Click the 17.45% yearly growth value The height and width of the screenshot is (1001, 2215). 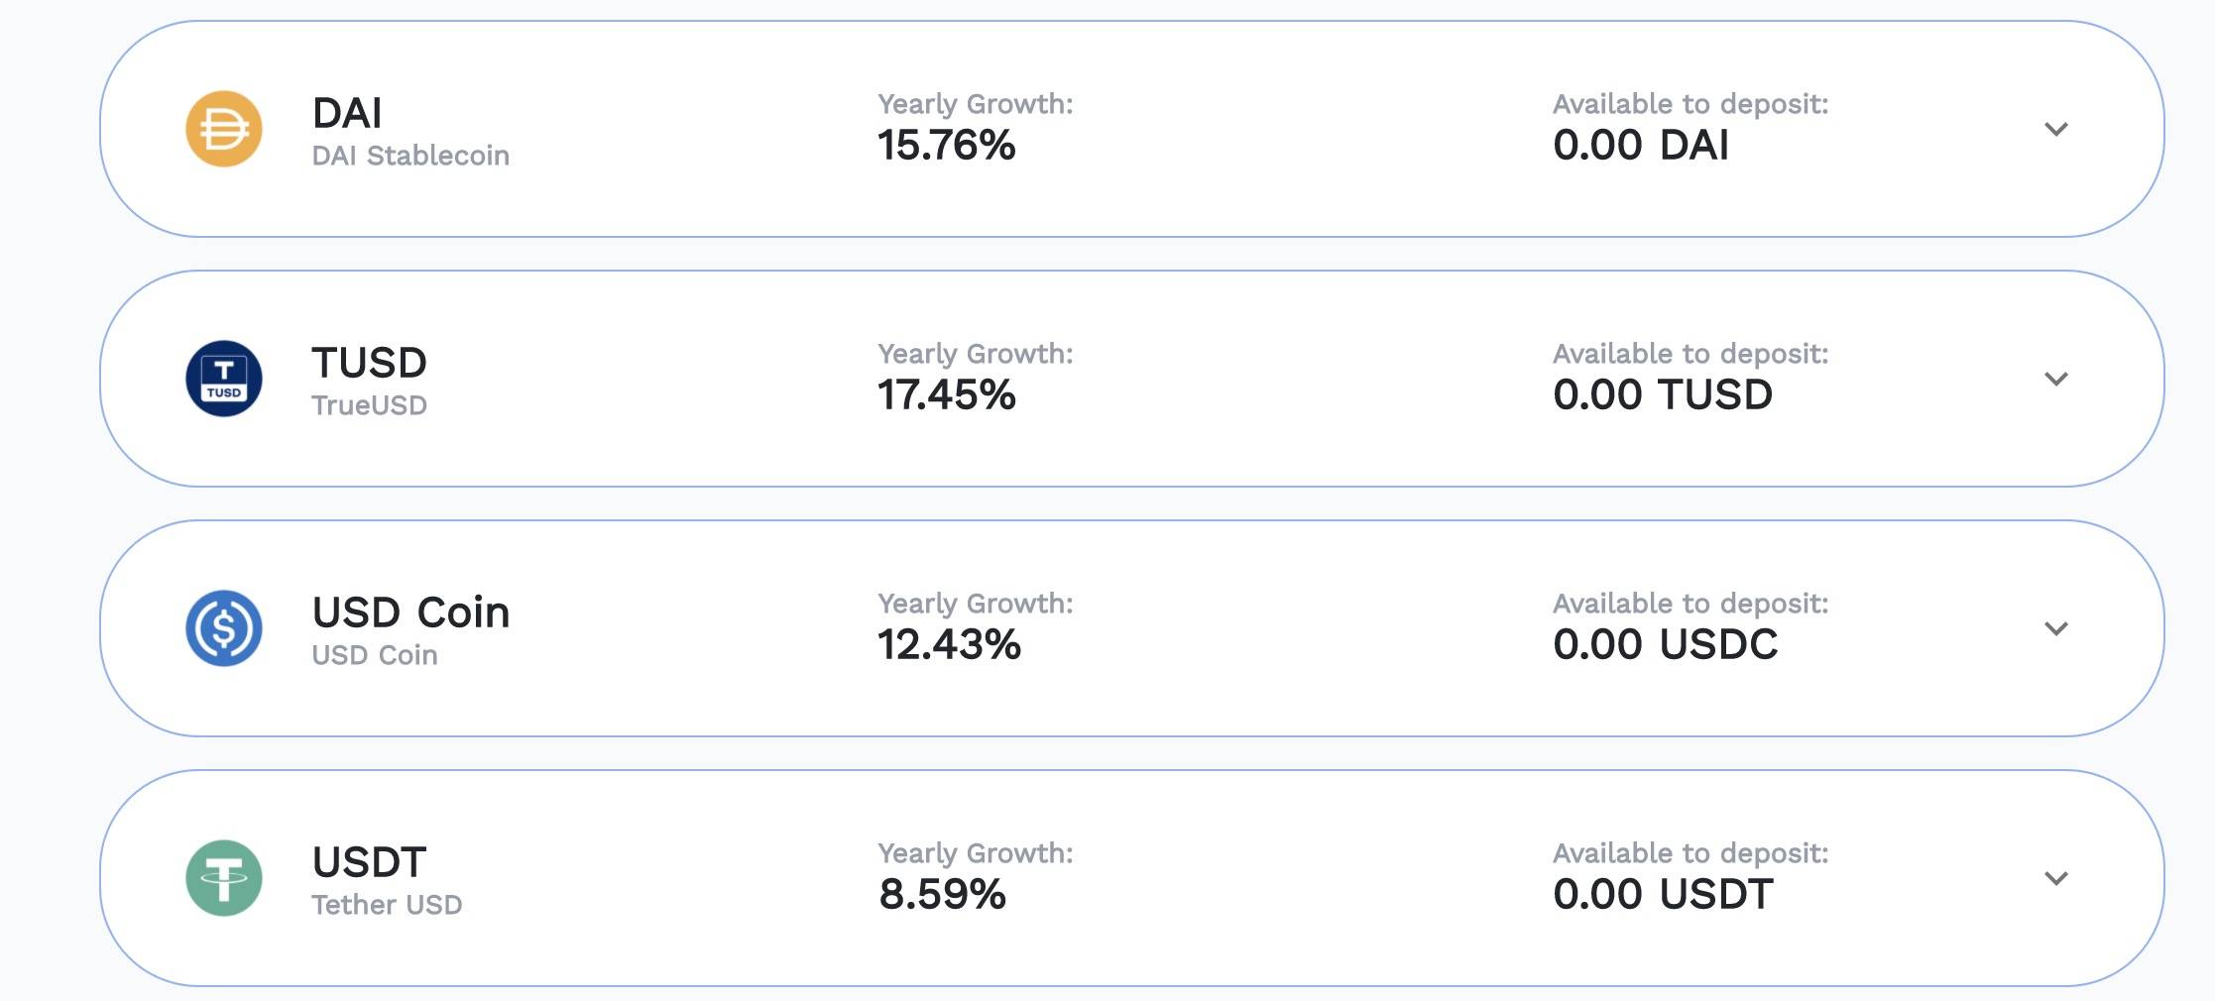(x=946, y=395)
